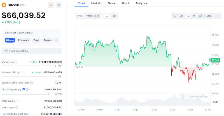Click Market cap info icon
224x116 pixels.
[16, 62]
